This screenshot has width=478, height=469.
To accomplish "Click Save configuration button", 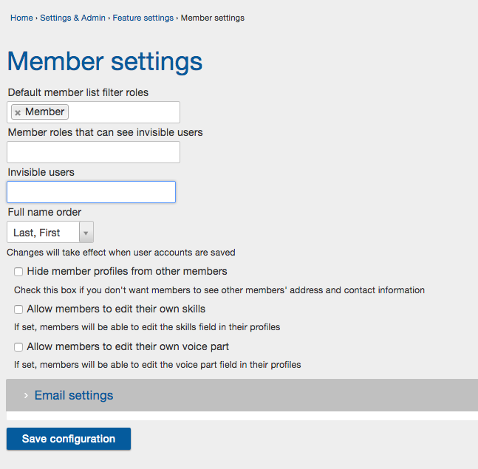I will tap(69, 439).
